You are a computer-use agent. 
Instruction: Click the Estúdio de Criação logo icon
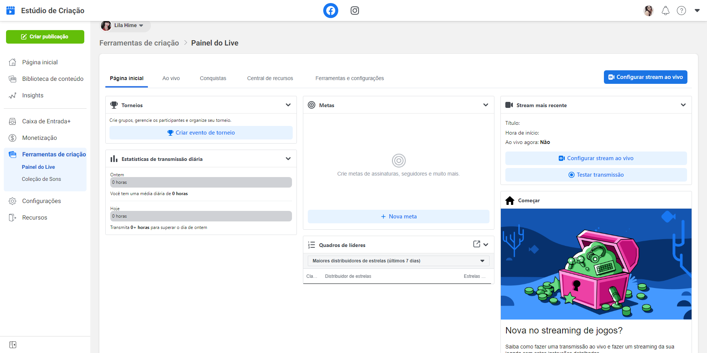coord(11,11)
